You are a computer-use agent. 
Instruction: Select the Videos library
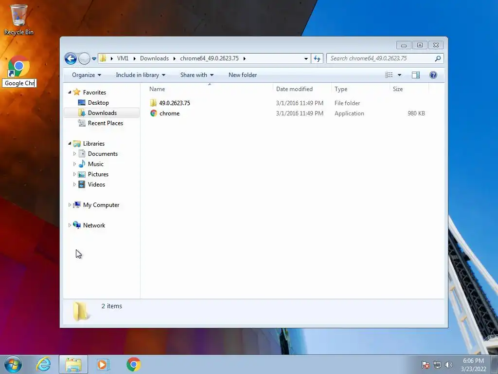(x=96, y=185)
